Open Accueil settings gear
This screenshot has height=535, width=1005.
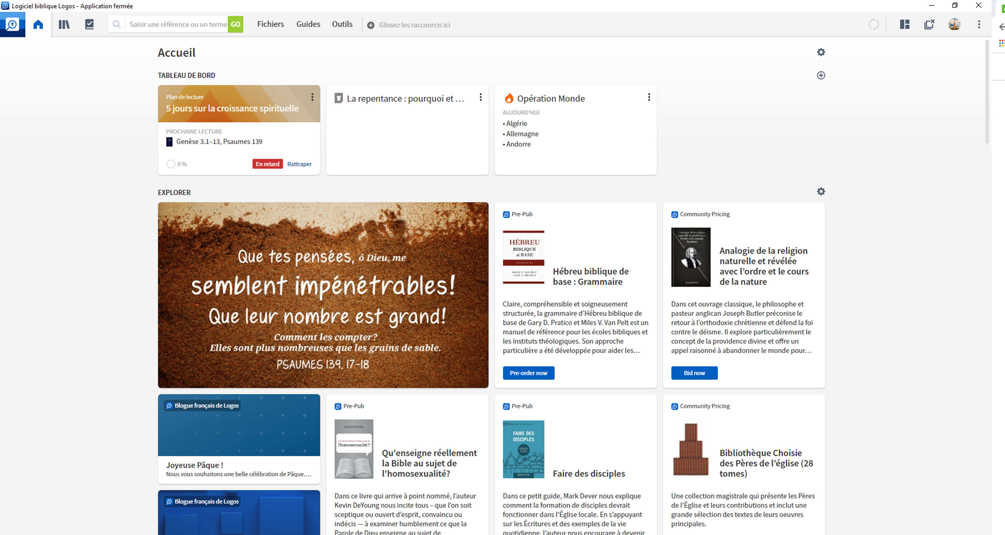821,52
